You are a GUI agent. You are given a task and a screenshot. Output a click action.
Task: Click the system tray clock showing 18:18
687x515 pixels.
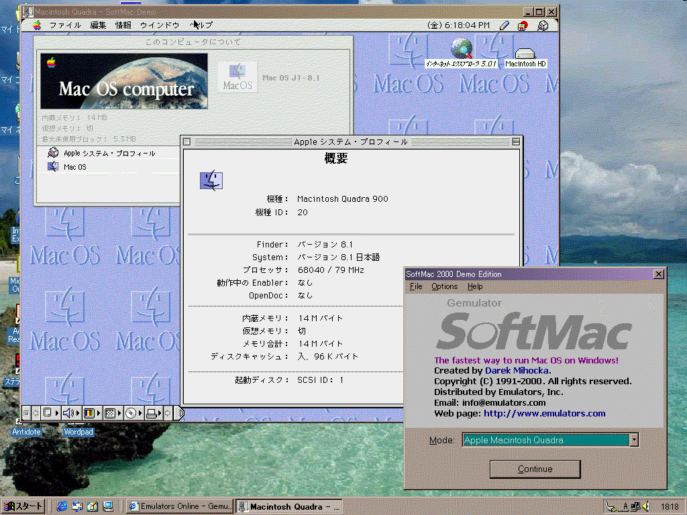pyautogui.click(x=669, y=507)
